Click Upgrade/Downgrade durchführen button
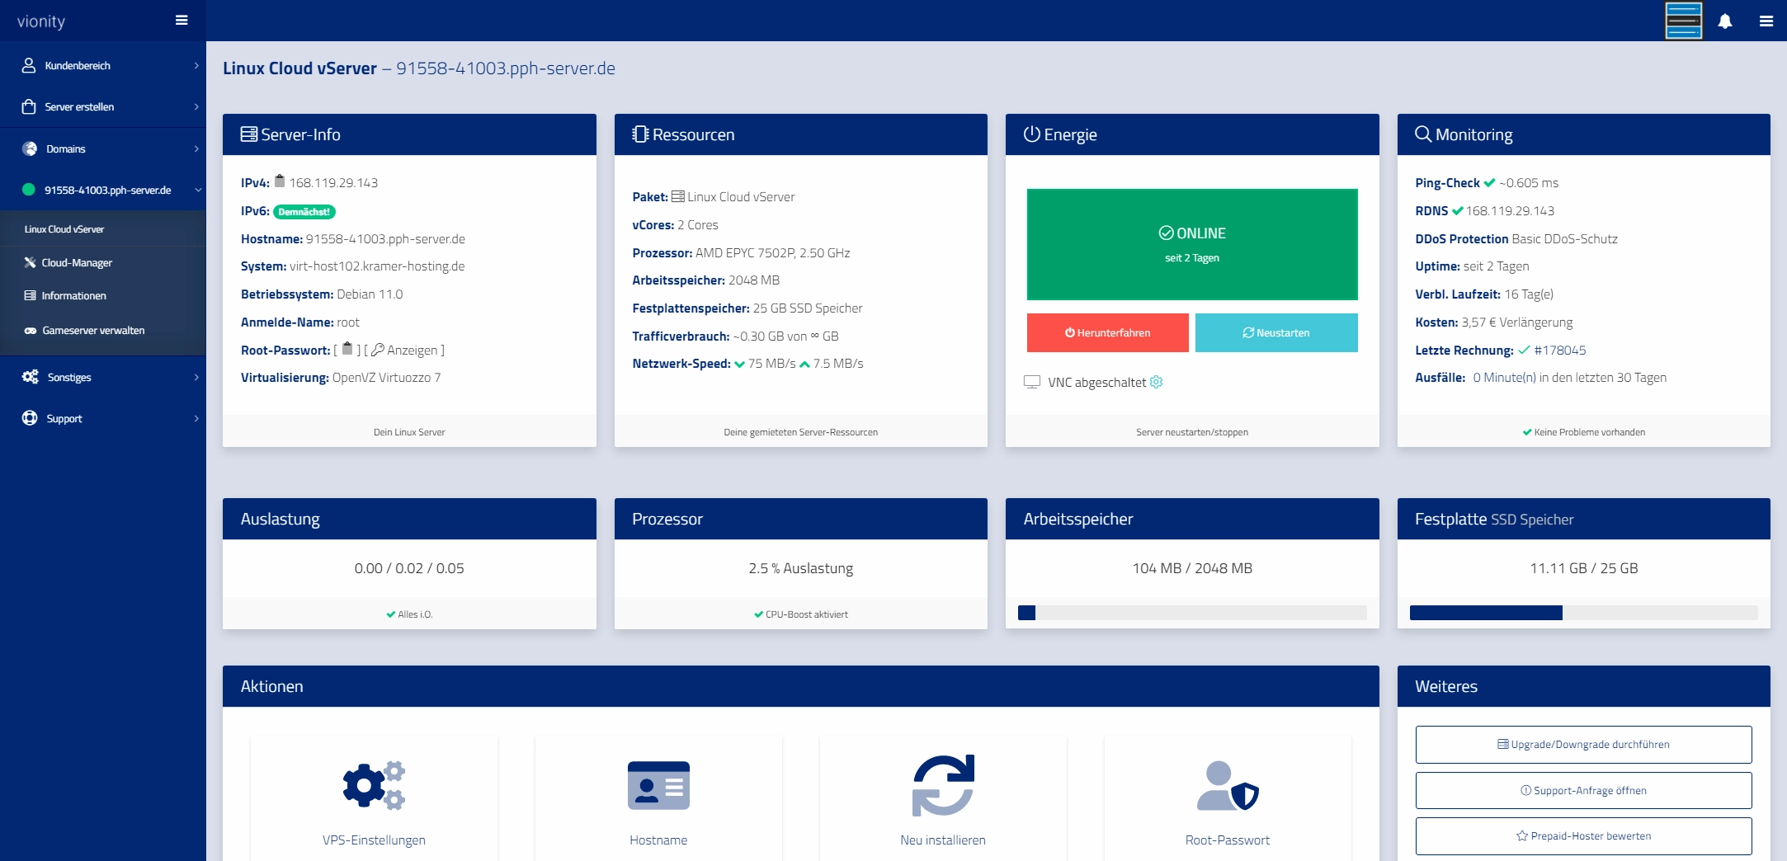Image resolution: width=1787 pixels, height=861 pixels. [1583, 744]
